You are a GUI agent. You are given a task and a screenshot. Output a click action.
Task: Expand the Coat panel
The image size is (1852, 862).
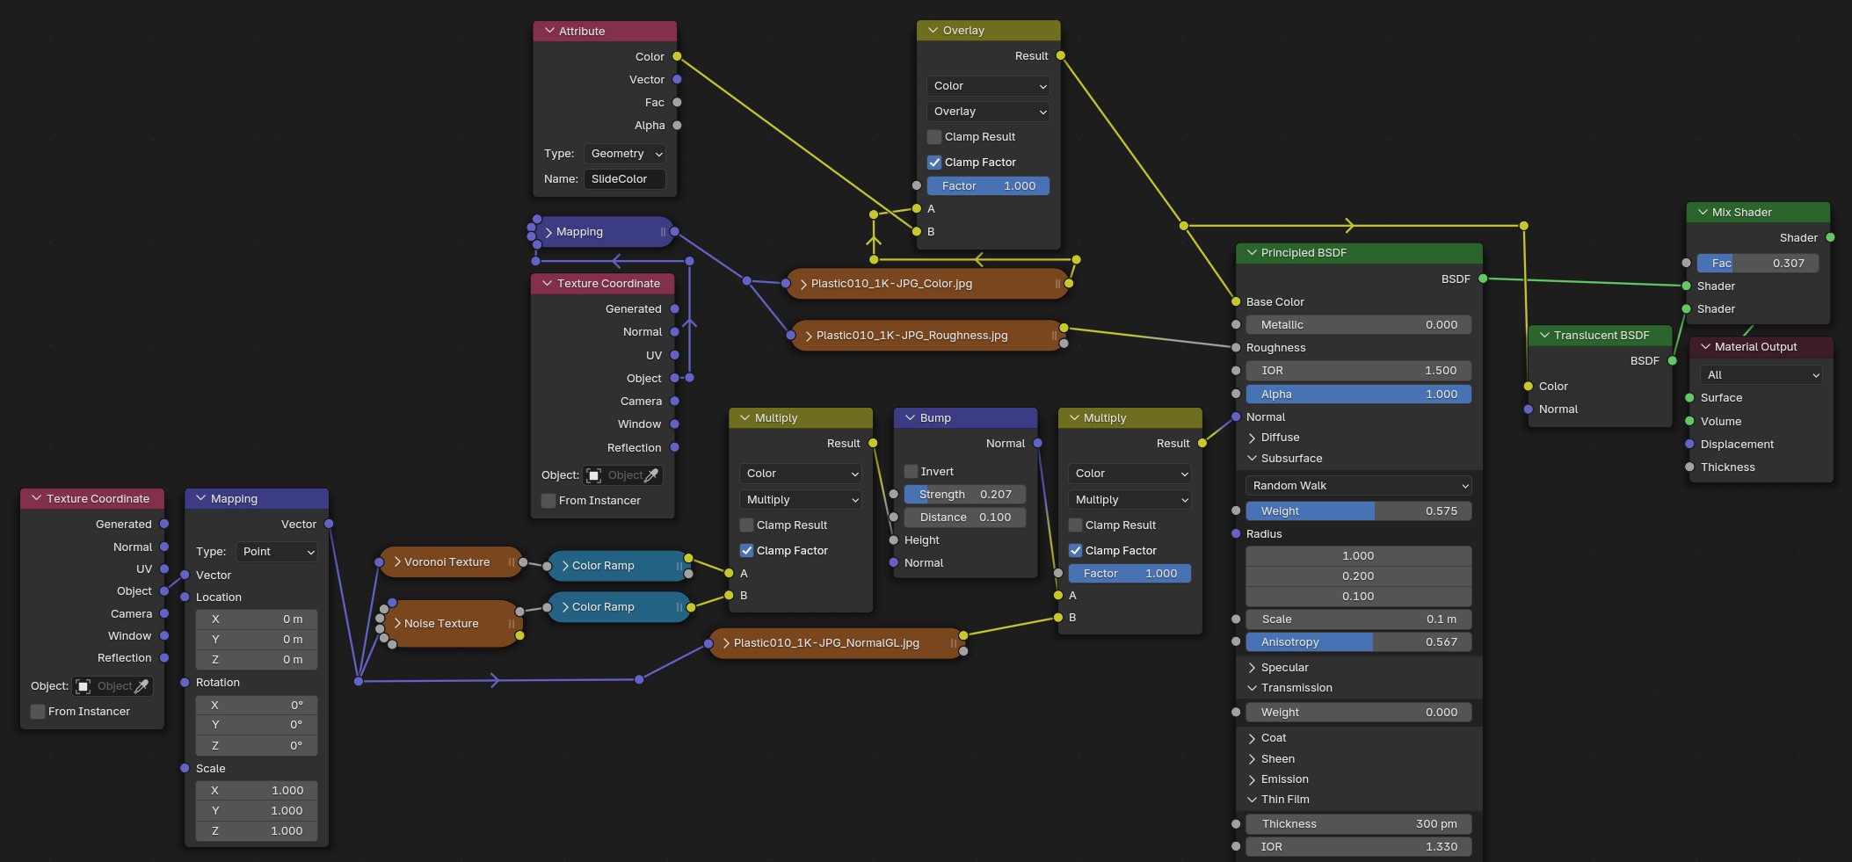pos(1253,738)
